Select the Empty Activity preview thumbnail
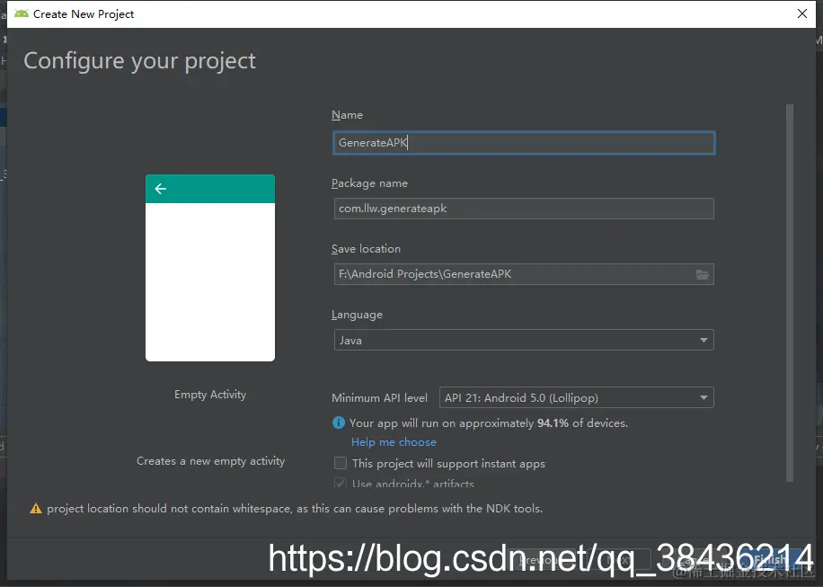This screenshot has height=587, width=823. (x=210, y=268)
